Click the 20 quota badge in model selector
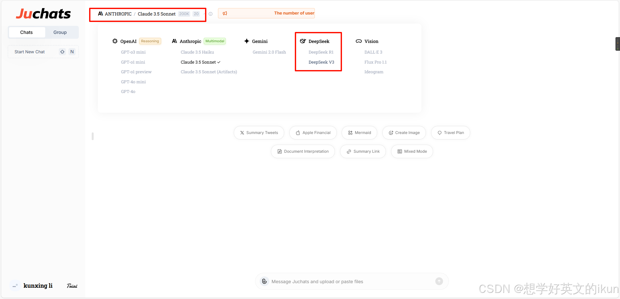Viewport: 620px width, 299px height. coord(196,14)
